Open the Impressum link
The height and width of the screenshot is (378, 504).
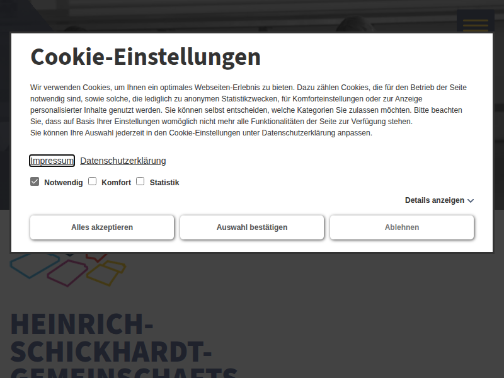[x=52, y=161]
